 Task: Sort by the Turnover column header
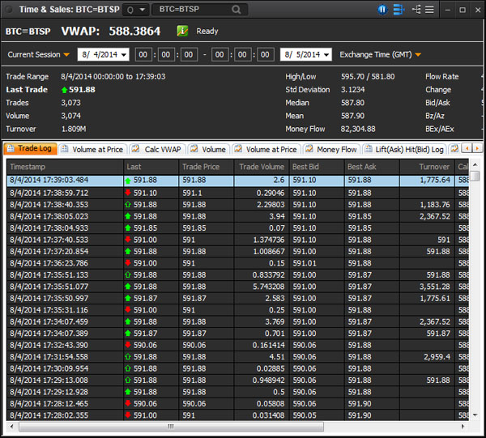(427, 167)
